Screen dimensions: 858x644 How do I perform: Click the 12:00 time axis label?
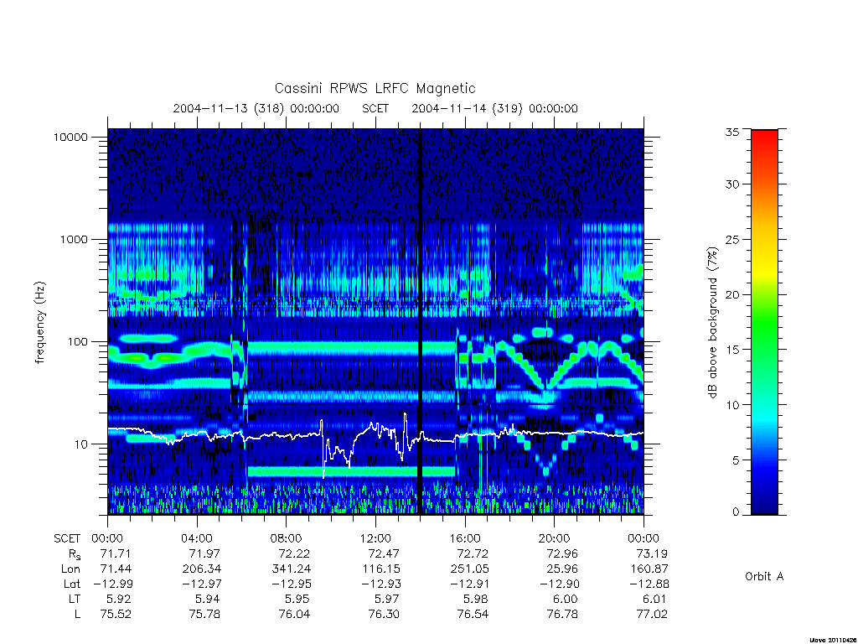375,538
